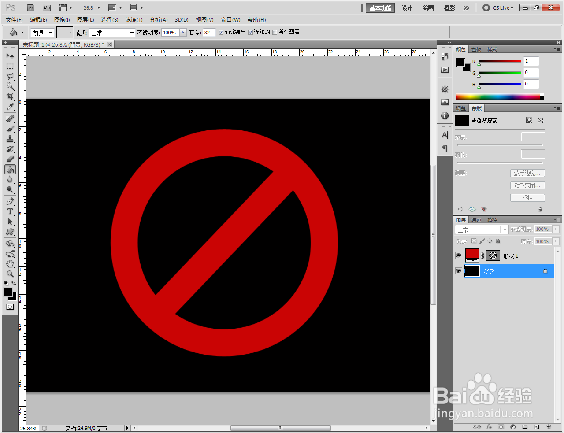Open the 图像 (Image) menu
This screenshot has width=564, height=433.
[62, 20]
